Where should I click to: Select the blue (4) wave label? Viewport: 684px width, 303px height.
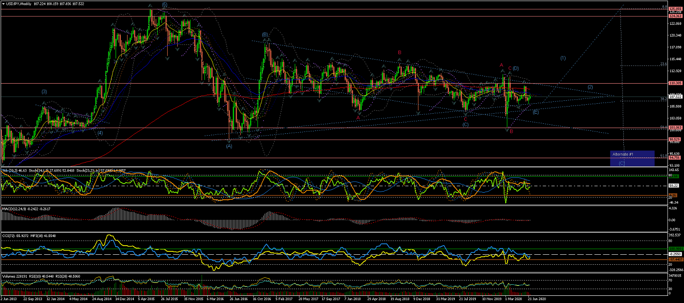(100, 133)
